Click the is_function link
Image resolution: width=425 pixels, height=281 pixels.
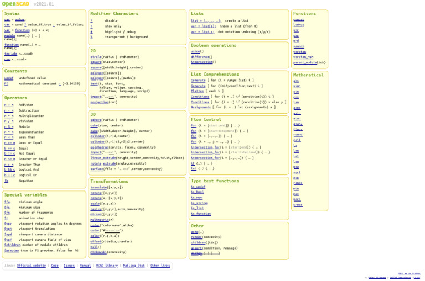point(201,214)
